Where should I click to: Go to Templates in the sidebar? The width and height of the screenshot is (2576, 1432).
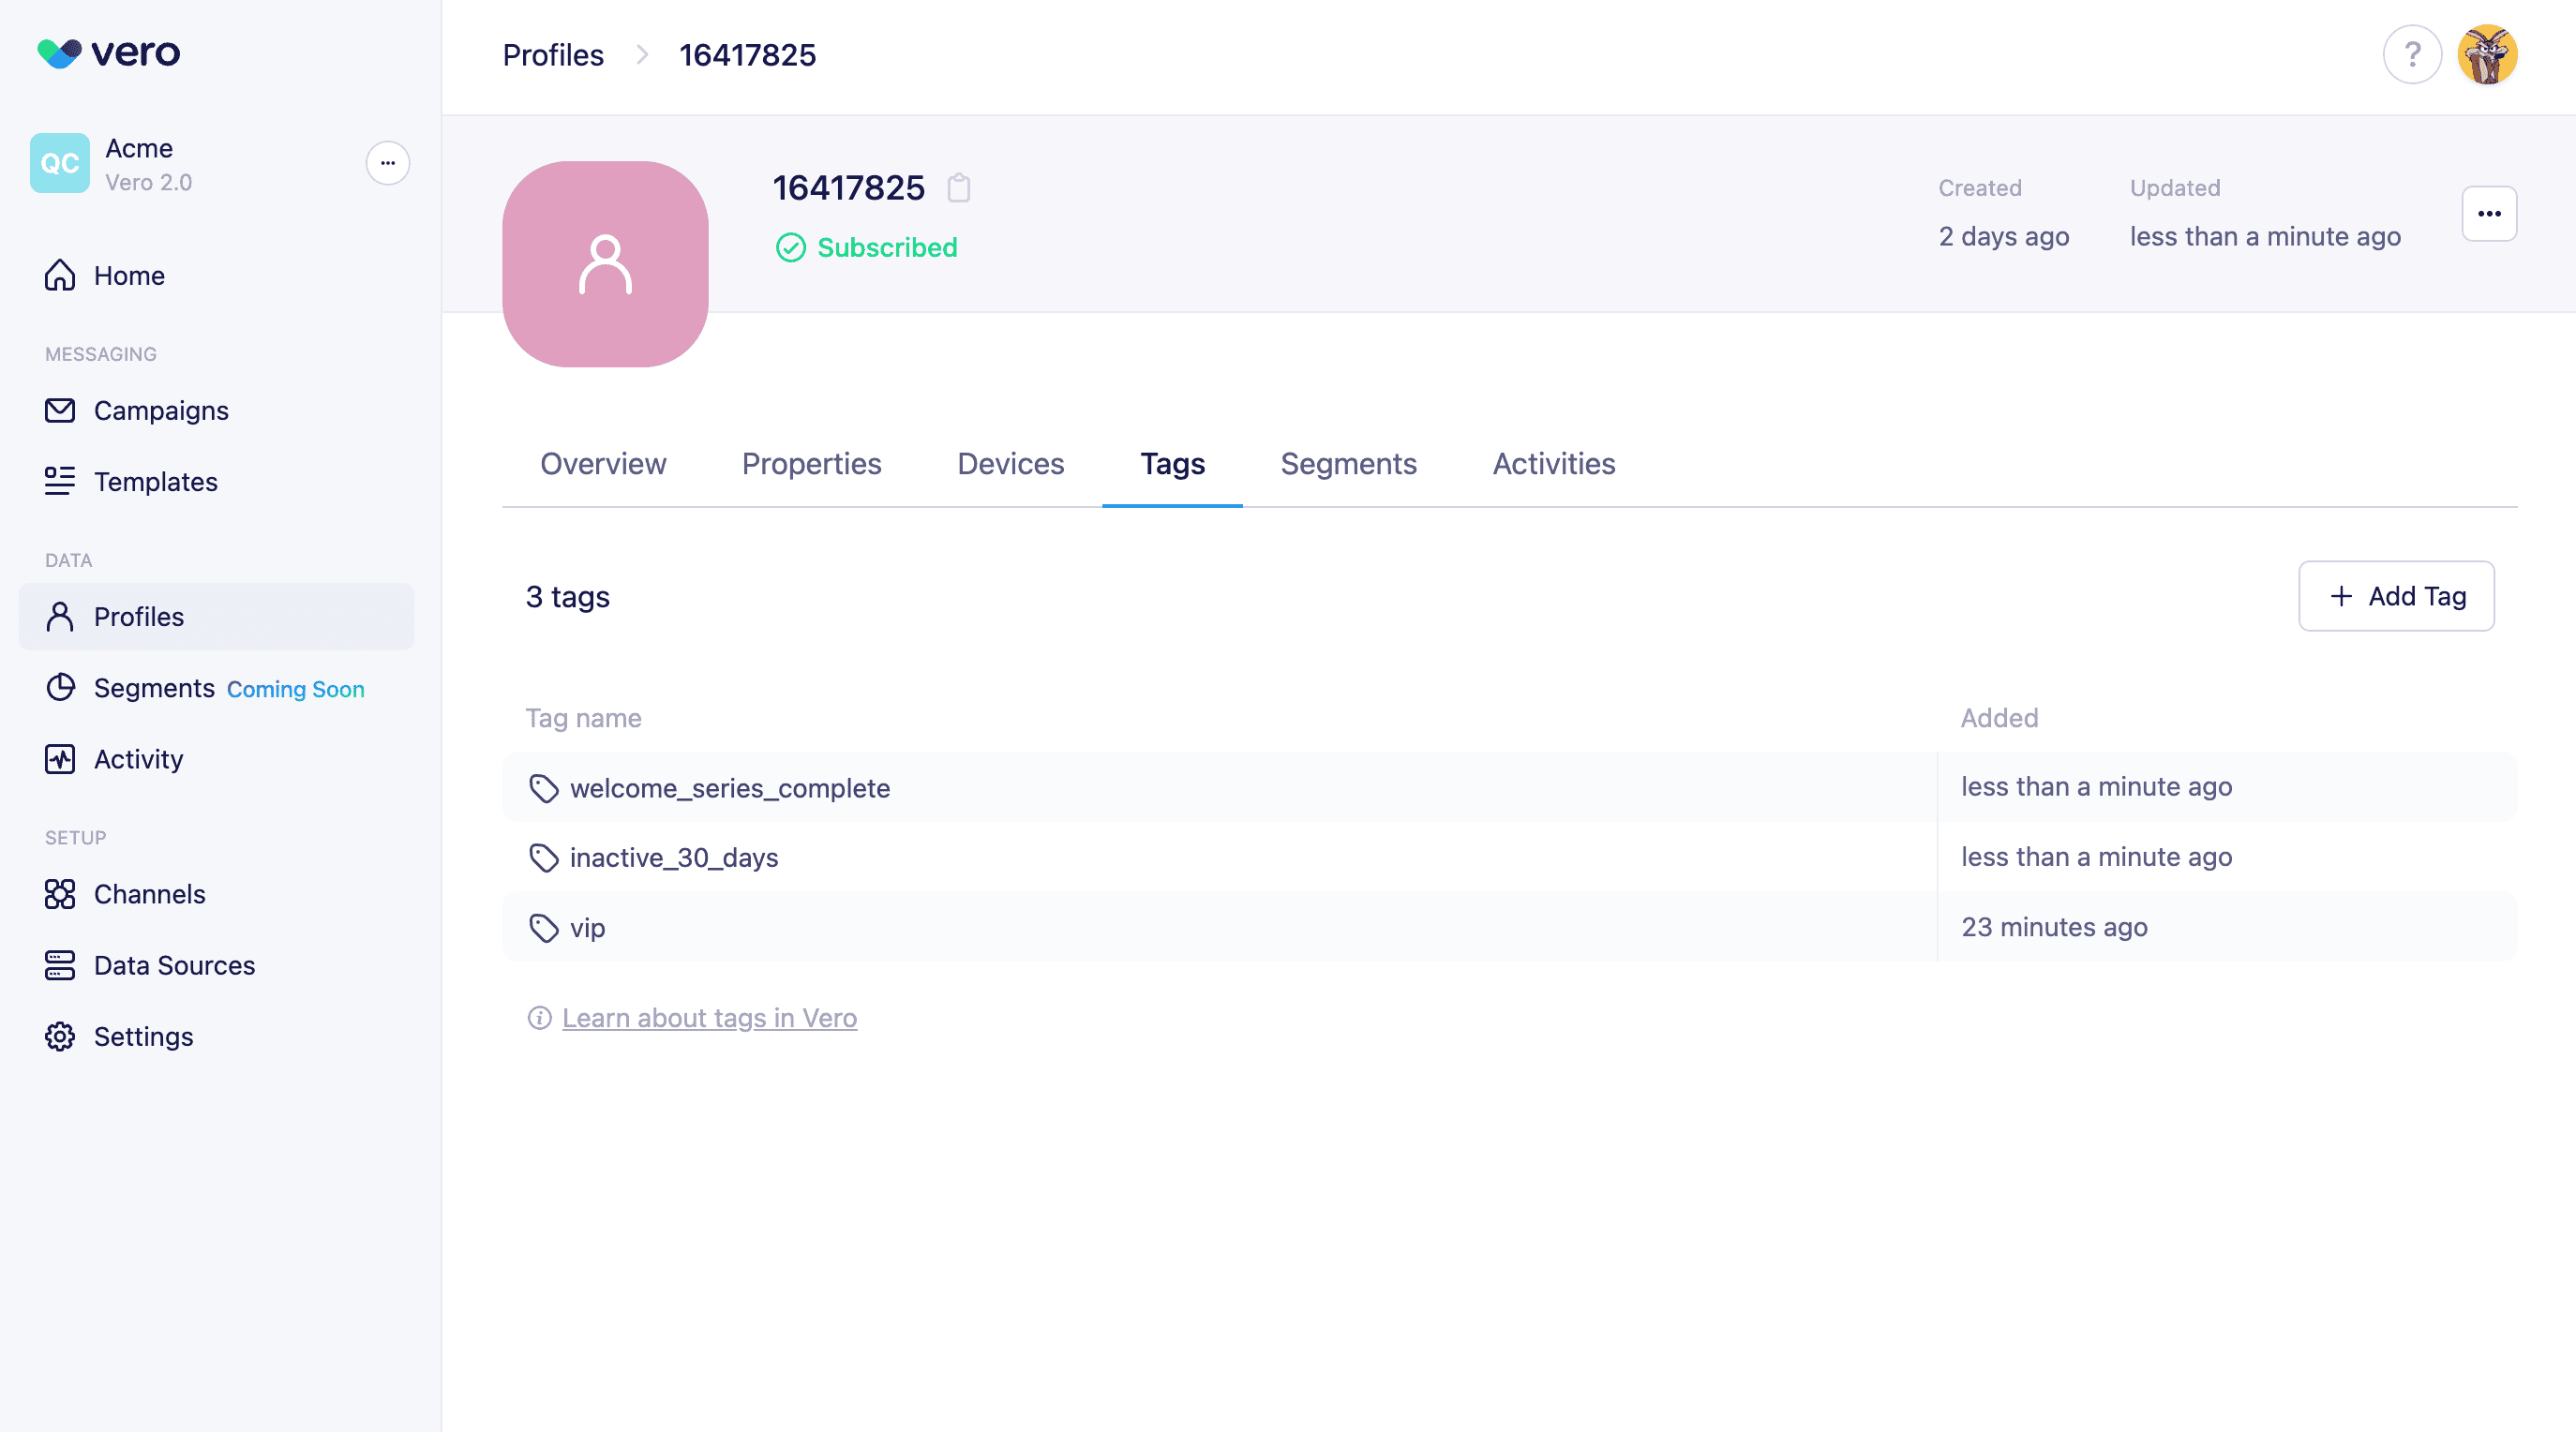155,481
